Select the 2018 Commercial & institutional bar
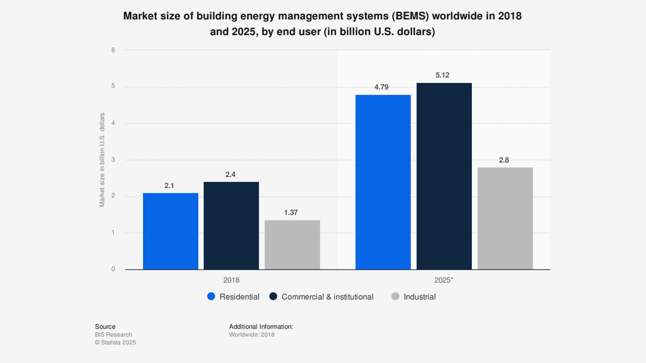The height and width of the screenshot is (363, 646). (x=231, y=225)
